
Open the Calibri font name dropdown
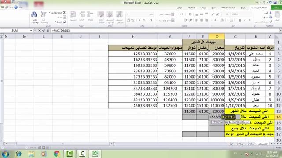[x=230, y=14]
